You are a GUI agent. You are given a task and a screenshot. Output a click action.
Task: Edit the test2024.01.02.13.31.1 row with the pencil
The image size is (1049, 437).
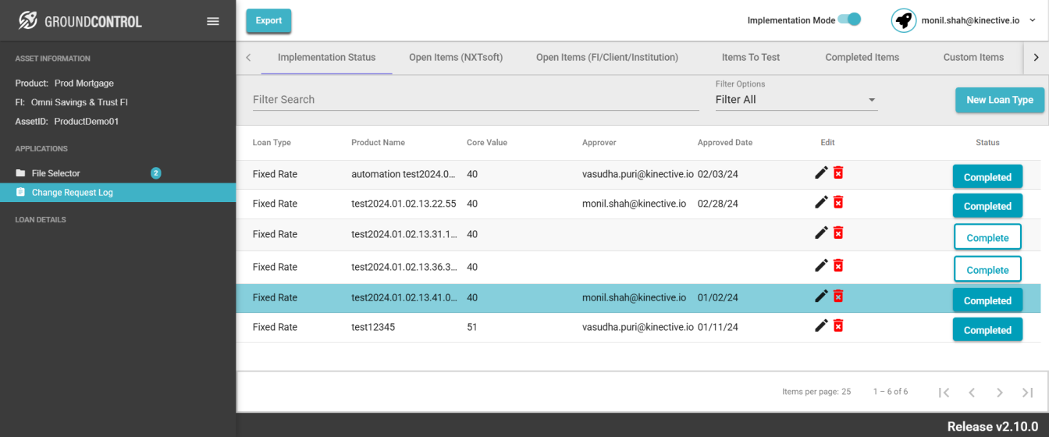coord(821,233)
